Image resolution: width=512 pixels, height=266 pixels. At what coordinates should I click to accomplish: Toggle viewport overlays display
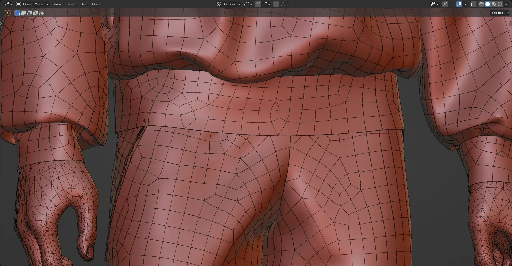point(459,4)
